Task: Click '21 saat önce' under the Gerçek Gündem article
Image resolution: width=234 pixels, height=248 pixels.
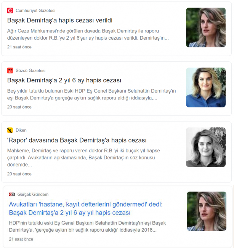Action: pos(21,239)
